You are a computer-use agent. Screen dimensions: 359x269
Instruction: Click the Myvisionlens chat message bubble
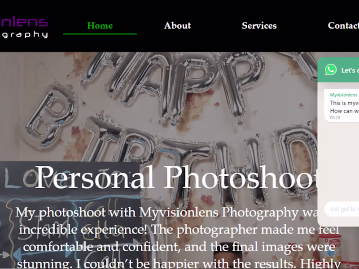click(x=342, y=105)
